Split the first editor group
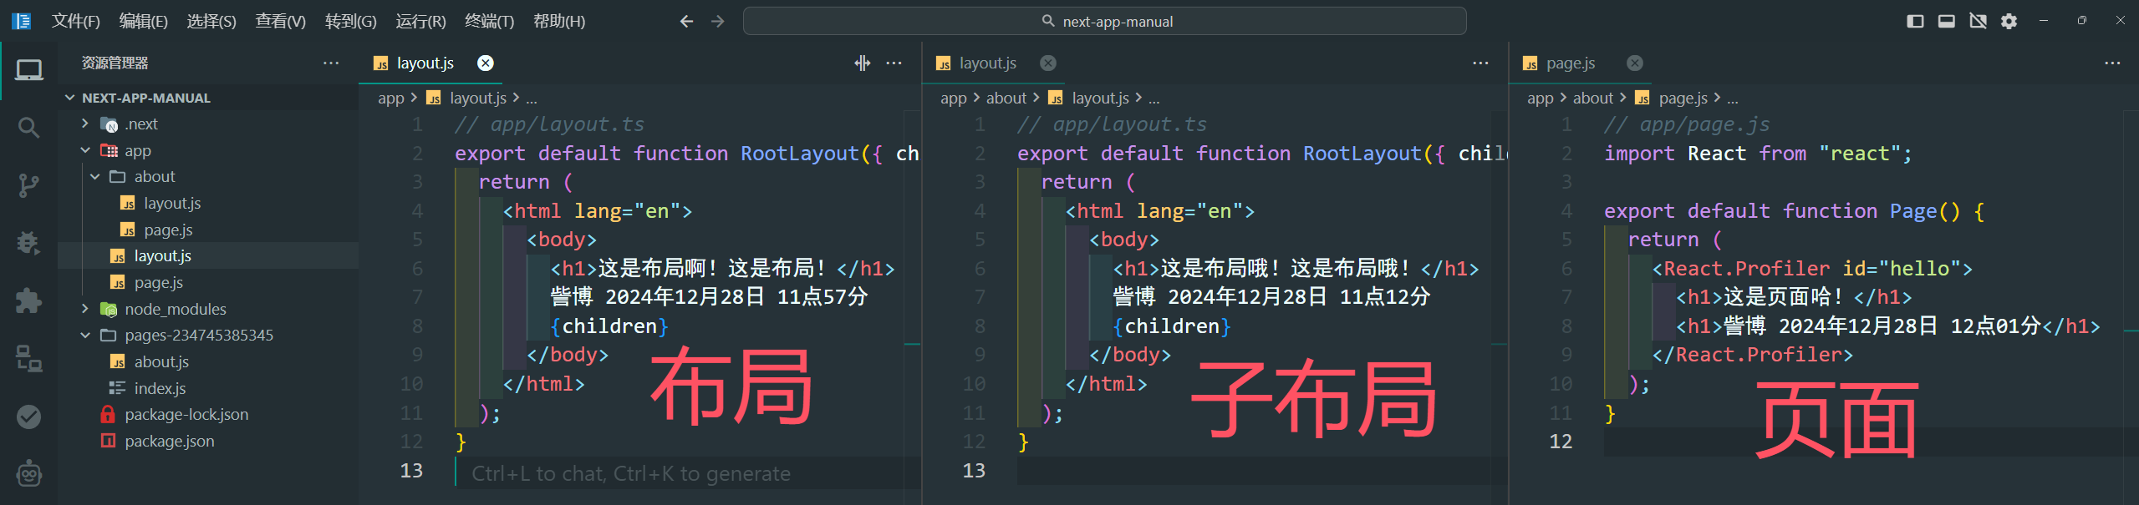Viewport: 2139px width, 505px height. click(x=862, y=63)
